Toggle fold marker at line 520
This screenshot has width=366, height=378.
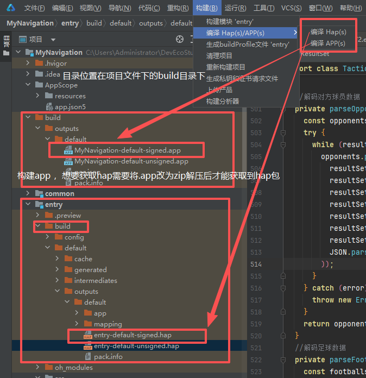click(283, 336)
